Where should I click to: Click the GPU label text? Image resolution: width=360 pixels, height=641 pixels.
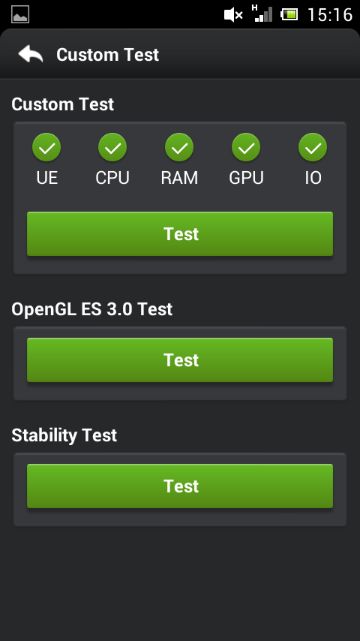click(x=246, y=178)
